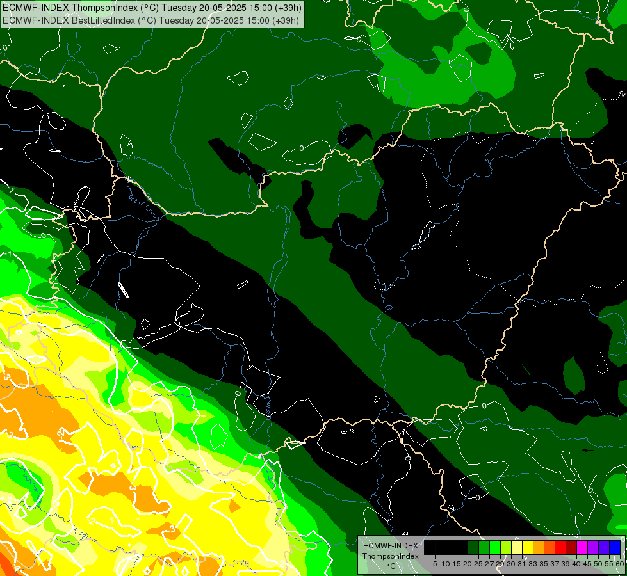This screenshot has width=627, height=576.
Task: Click the legend value label 37
Action: [x=555, y=564]
